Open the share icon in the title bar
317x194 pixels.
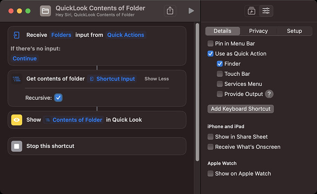170,11
